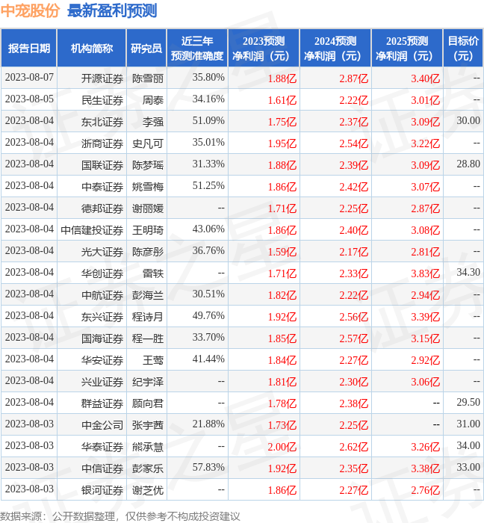Select researcher 彭海兰
This screenshot has height=523, width=484.
click(148, 296)
